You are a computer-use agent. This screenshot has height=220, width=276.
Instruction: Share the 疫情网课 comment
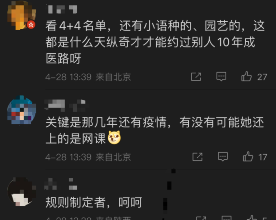coord(197,157)
